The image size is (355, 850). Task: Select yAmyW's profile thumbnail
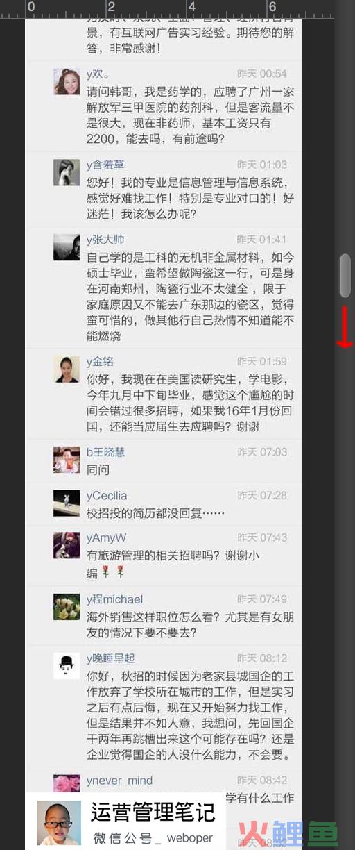coord(67,546)
